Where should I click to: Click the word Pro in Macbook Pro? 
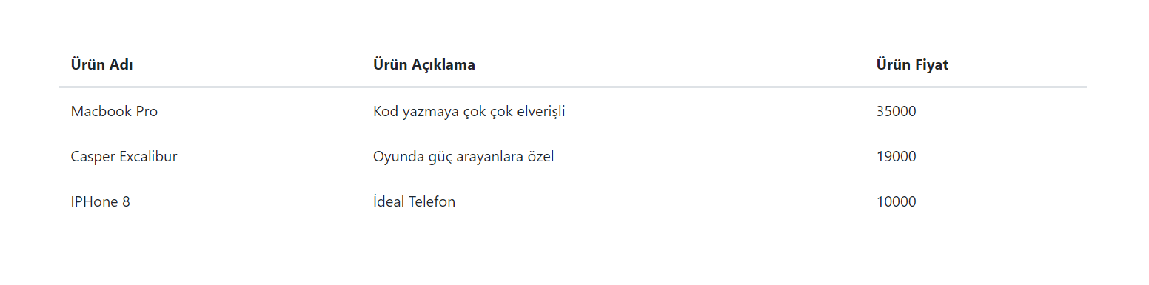pos(147,111)
